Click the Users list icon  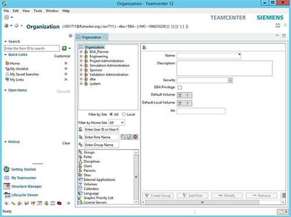pos(80,166)
